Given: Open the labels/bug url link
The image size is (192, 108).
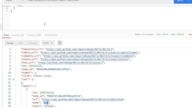Looking at the screenshot, I should (82, 99).
